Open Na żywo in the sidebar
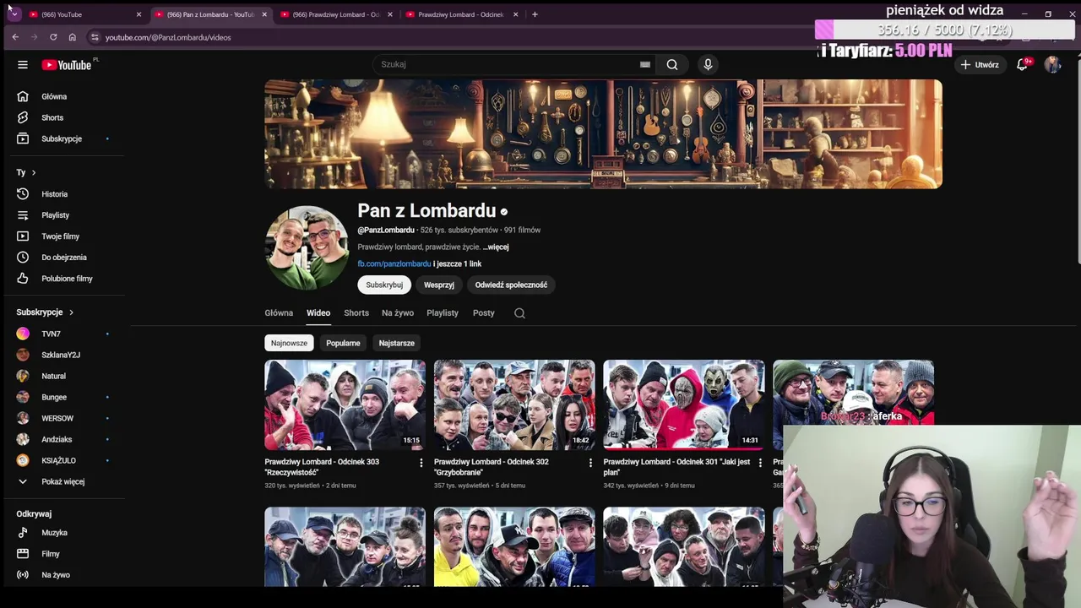Screen dimensions: 1081x608 pyautogui.click(x=56, y=575)
